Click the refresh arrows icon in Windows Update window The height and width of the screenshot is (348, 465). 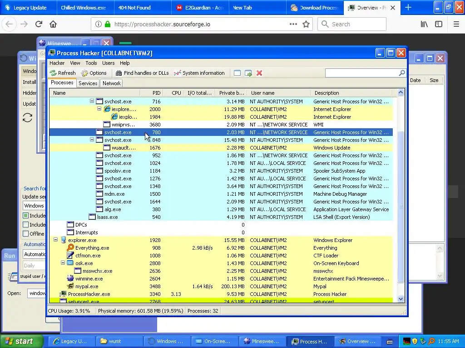click(x=27, y=118)
